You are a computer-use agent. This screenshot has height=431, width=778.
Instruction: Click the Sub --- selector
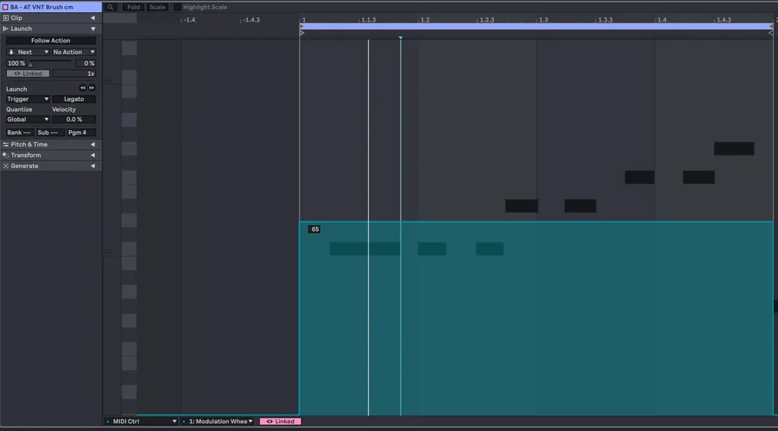tap(49, 133)
